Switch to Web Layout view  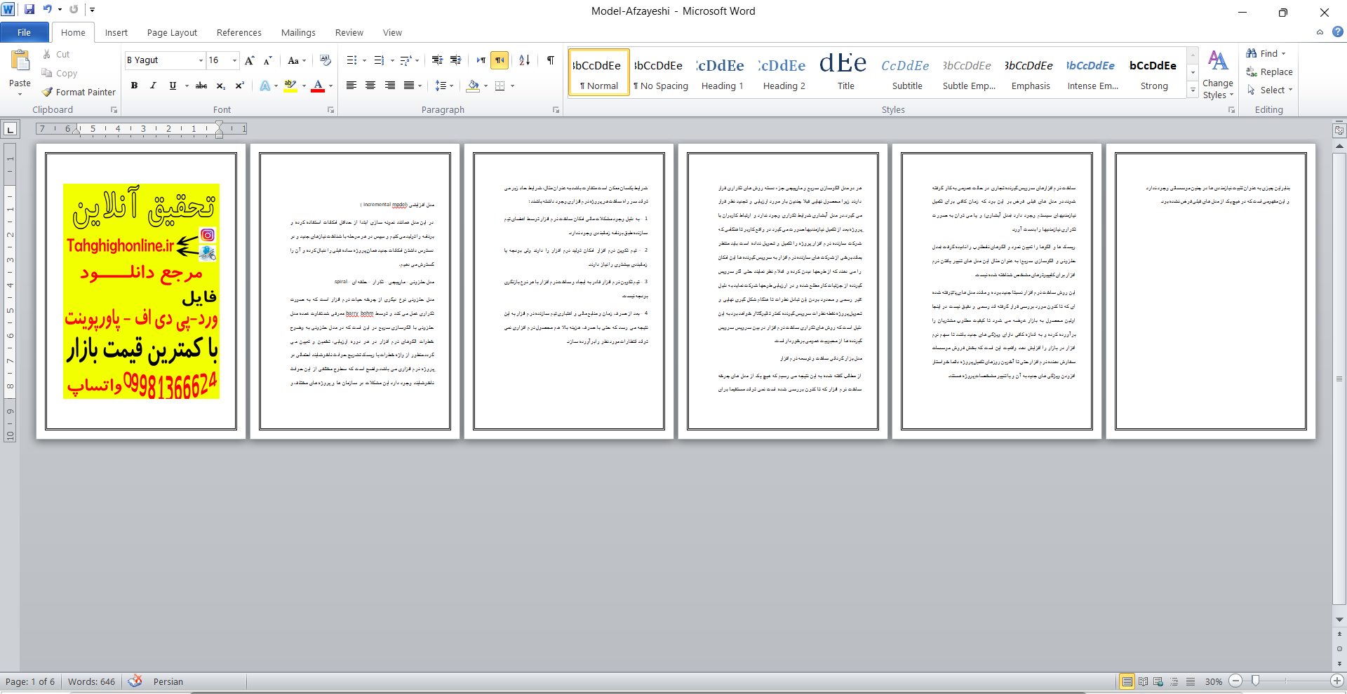pyautogui.click(x=1158, y=681)
